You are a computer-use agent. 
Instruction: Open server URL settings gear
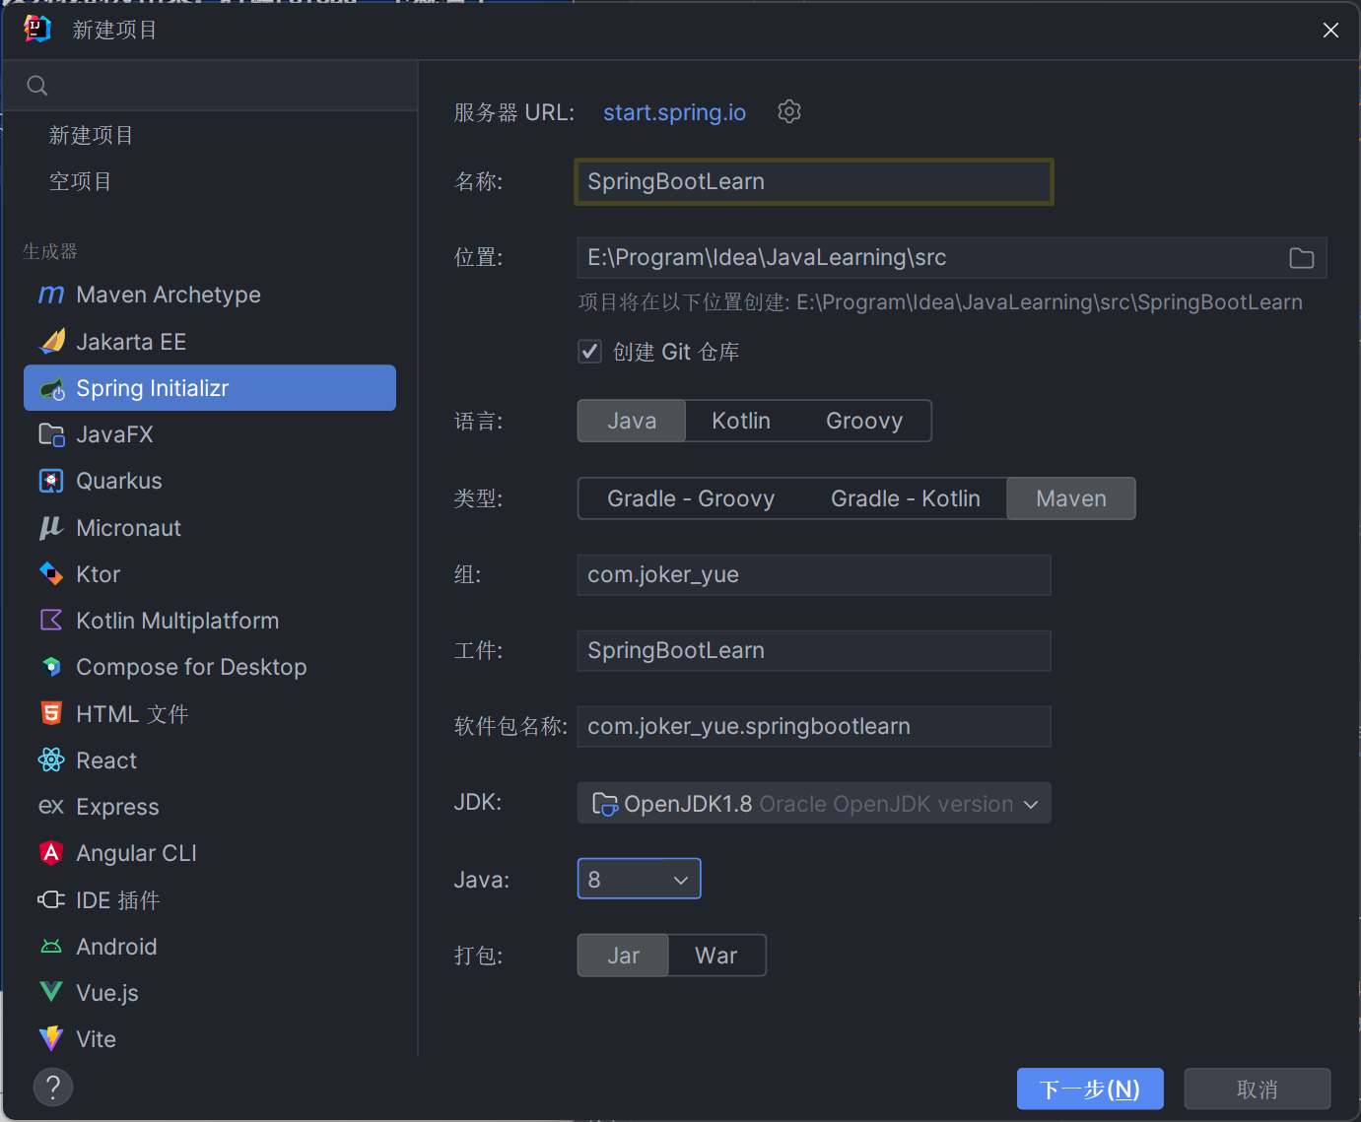pos(789,111)
